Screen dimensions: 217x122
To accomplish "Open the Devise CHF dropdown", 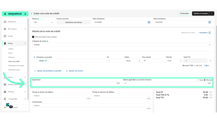I will coord(43,22).
